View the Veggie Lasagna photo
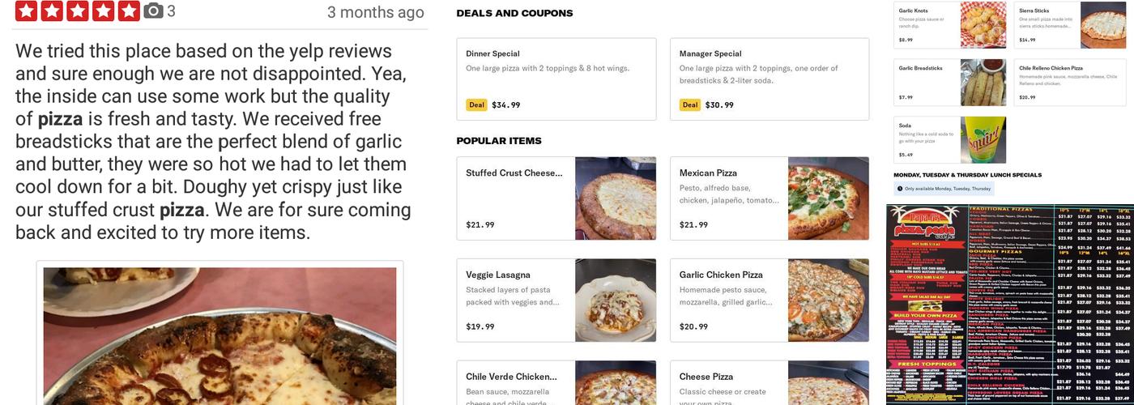The height and width of the screenshot is (405, 1134). 616,301
